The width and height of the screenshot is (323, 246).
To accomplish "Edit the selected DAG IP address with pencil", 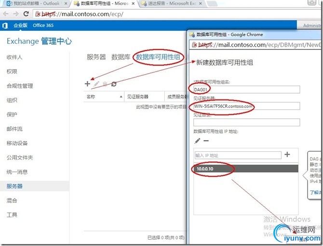I will tap(197, 141).
